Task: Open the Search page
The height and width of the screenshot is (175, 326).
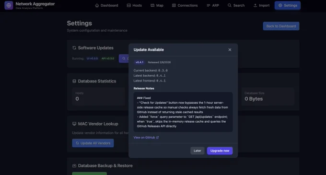Action: (x=236, y=5)
